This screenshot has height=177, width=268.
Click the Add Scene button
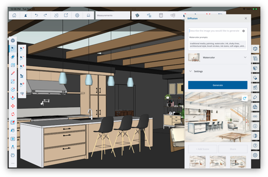pyautogui.click(x=203, y=149)
